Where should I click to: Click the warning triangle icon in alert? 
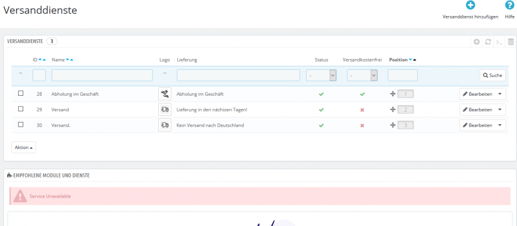click(20, 197)
